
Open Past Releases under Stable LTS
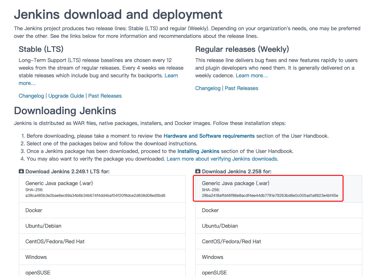point(105,96)
